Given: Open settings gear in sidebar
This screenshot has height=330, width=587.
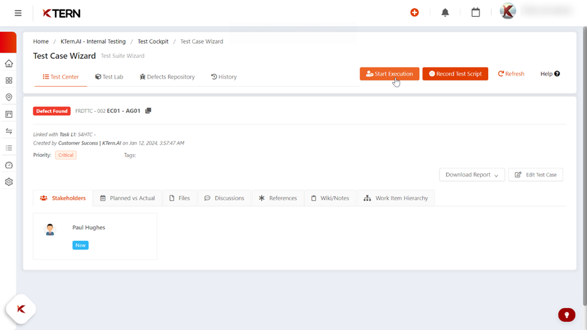Looking at the screenshot, I should tap(9, 182).
